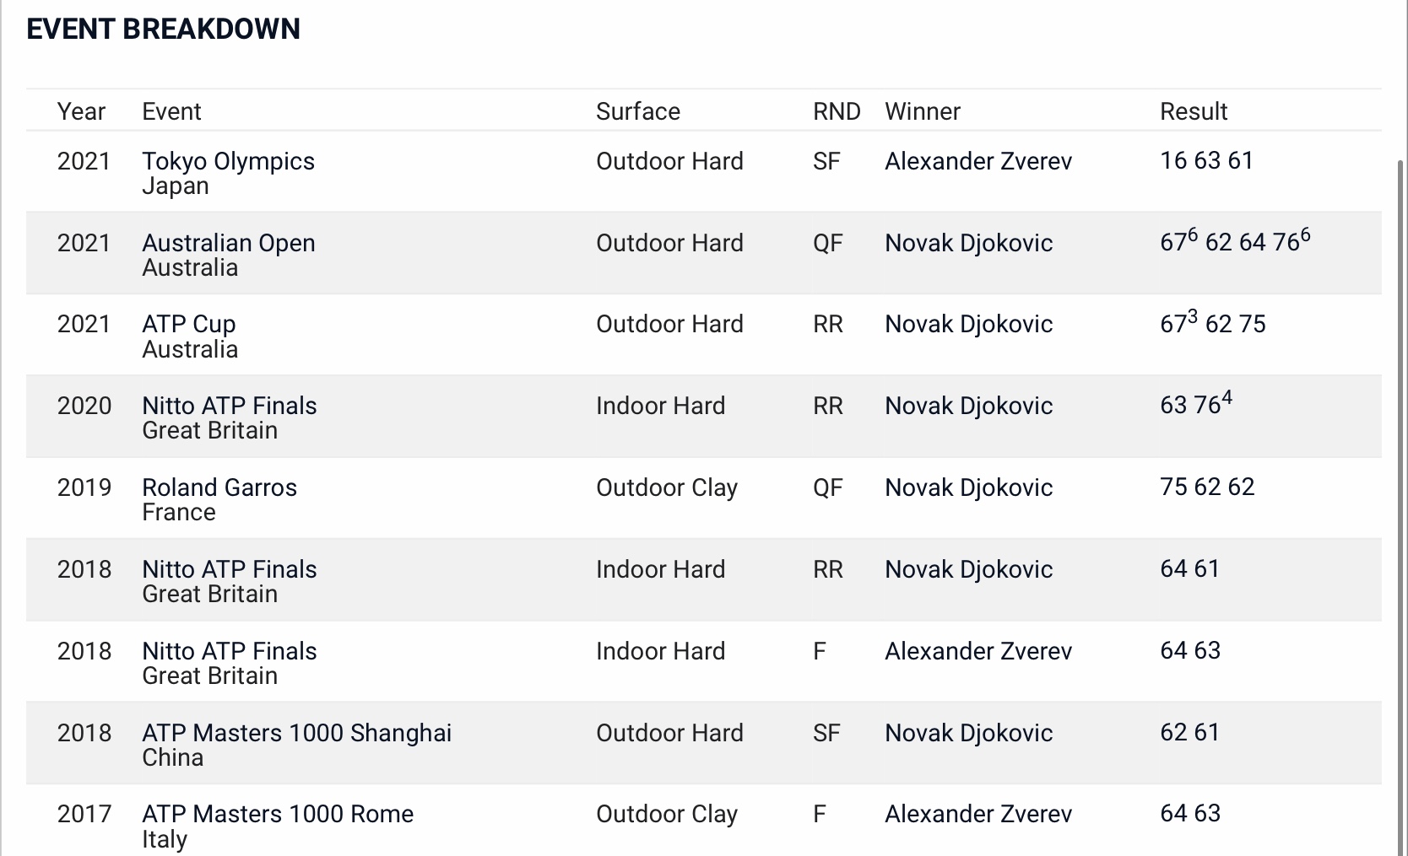The width and height of the screenshot is (1408, 856).
Task: Click the Shanghai semifinal 62 61 result
Action: click(1189, 732)
